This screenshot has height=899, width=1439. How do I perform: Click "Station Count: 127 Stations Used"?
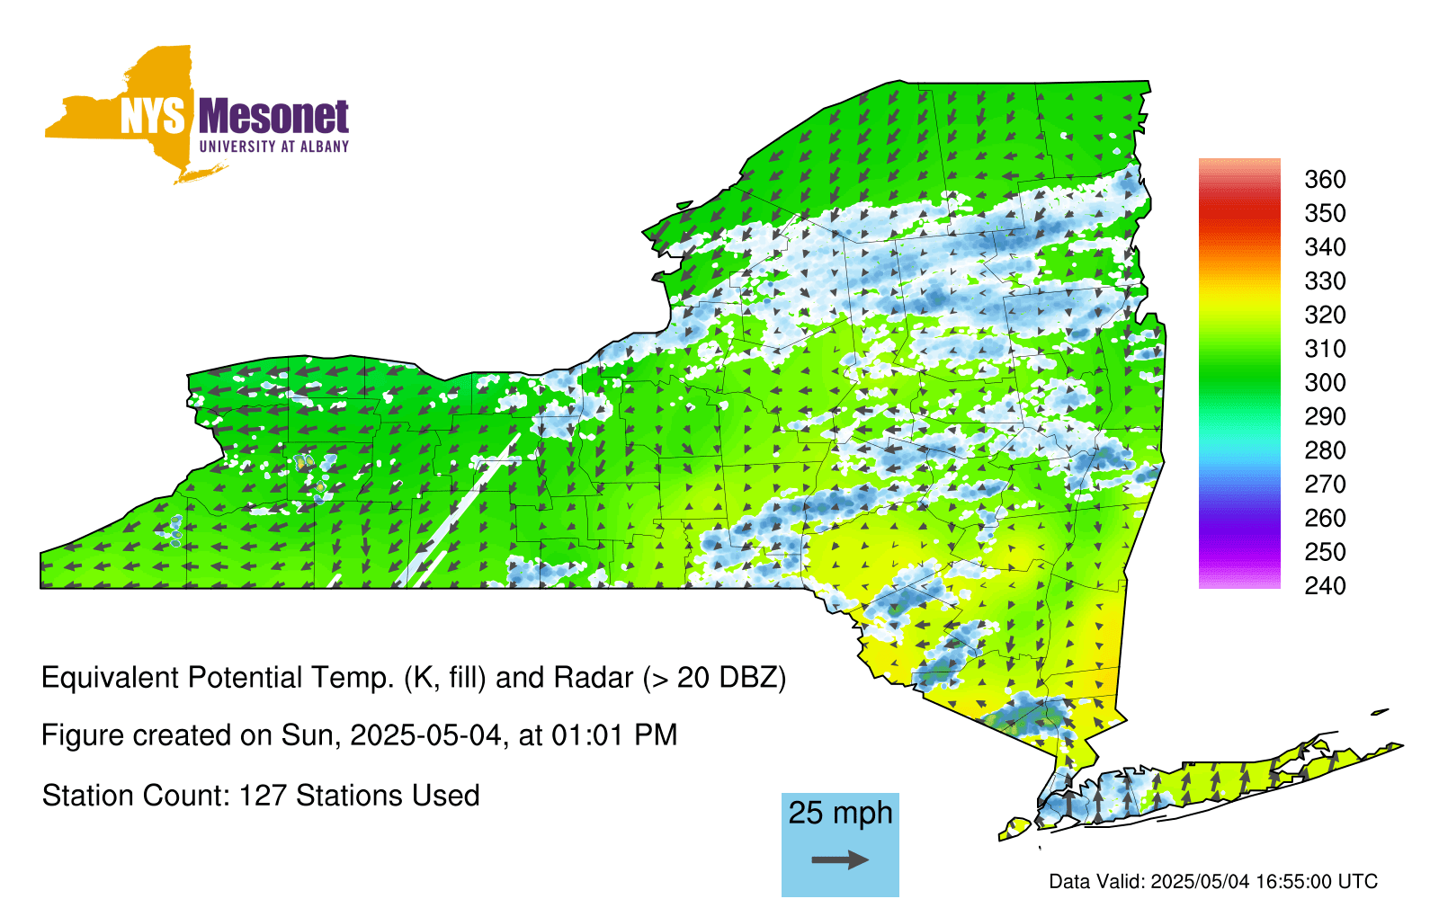click(x=261, y=796)
